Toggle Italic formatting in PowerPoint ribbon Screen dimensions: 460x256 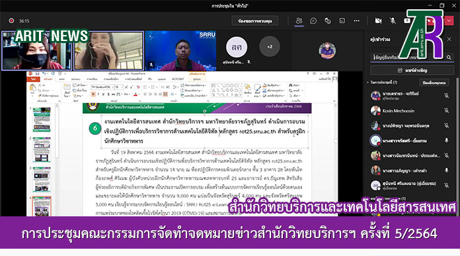(98, 94)
